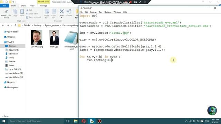Select Homegroup in navigation pane
The width and height of the screenshot is (221, 124).
pyautogui.click(x=12, y=87)
